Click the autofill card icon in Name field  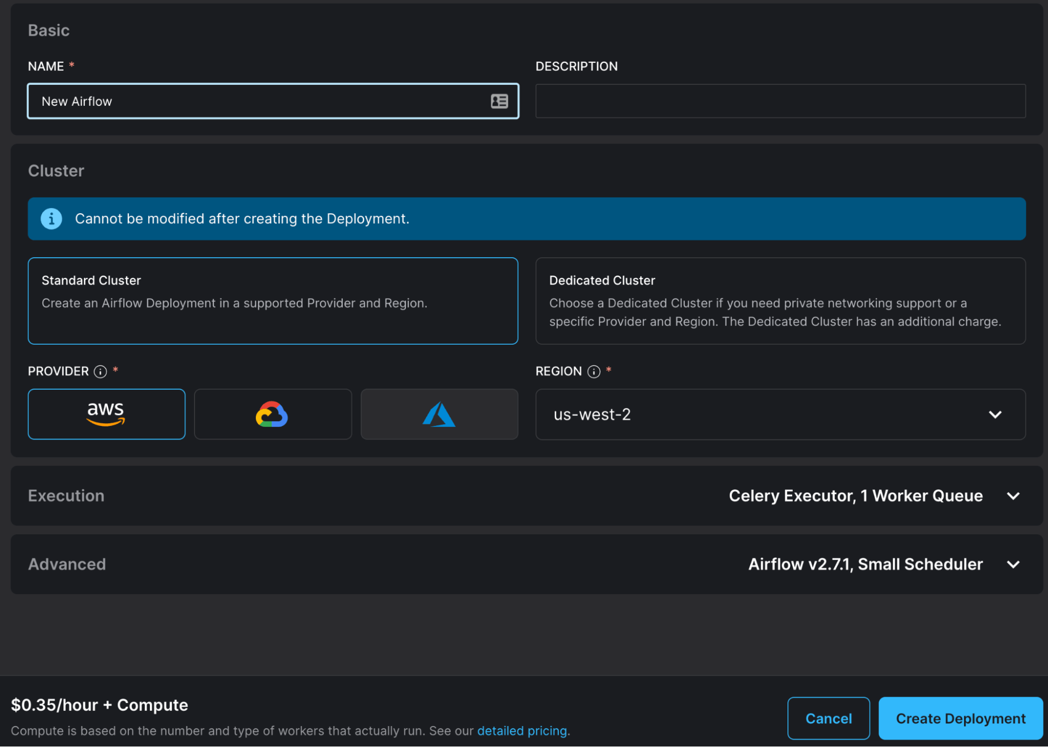pyautogui.click(x=499, y=101)
